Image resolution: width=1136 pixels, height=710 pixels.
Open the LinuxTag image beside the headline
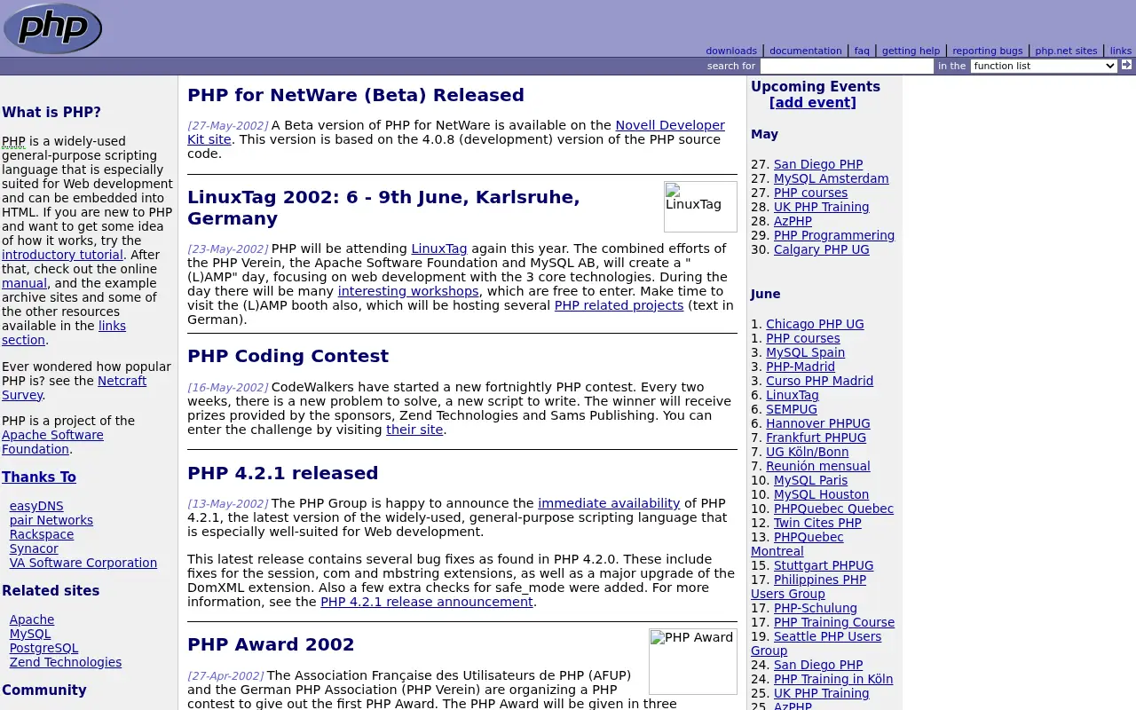pos(700,207)
